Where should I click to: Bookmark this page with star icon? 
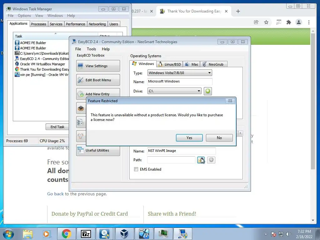(266, 22)
